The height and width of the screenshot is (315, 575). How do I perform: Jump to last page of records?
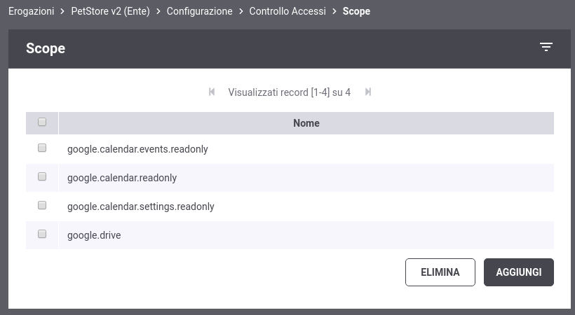click(368, 92)
